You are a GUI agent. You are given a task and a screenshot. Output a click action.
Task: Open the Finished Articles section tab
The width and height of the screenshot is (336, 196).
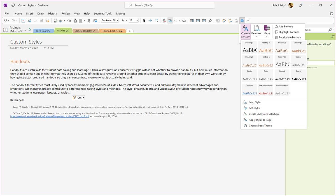click(x=112, y=31)
